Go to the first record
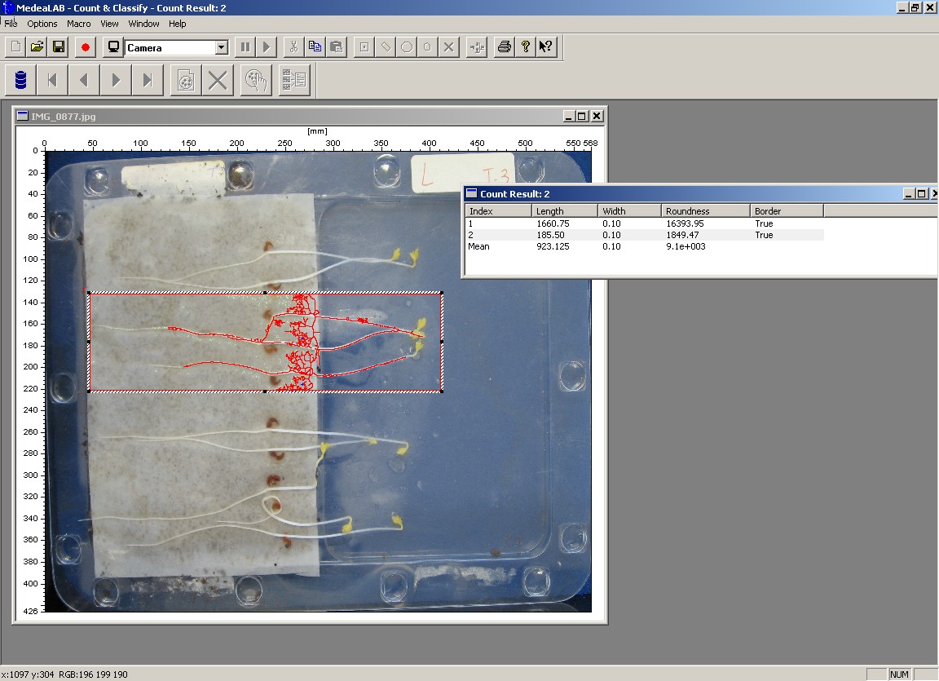This screenshot has width=939, height=681. [x=52, y=80]
